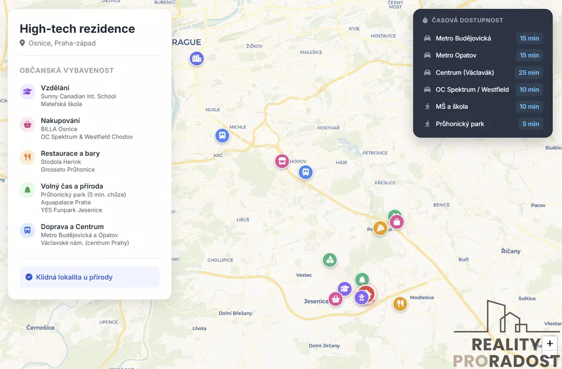Select the green shapes marker above Vestec

pos(330,260)
